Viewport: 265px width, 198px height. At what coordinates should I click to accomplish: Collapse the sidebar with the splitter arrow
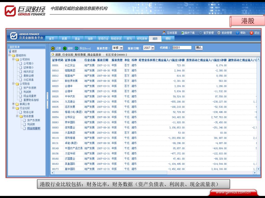48,100
